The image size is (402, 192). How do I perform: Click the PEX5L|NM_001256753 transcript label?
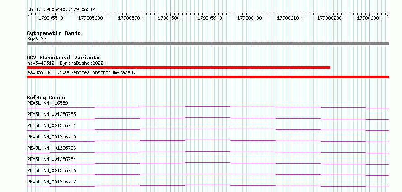(51, 148)
